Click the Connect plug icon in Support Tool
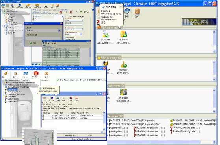 6,73
